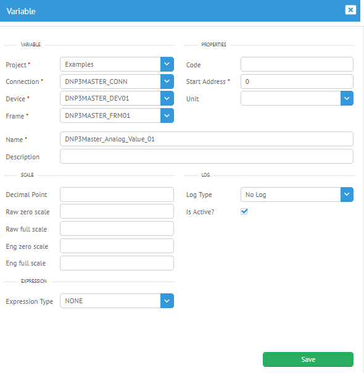Viewport: 364px width, 373px height.
Task: Open the Device dropdown arrow
Action: (167, 98)
